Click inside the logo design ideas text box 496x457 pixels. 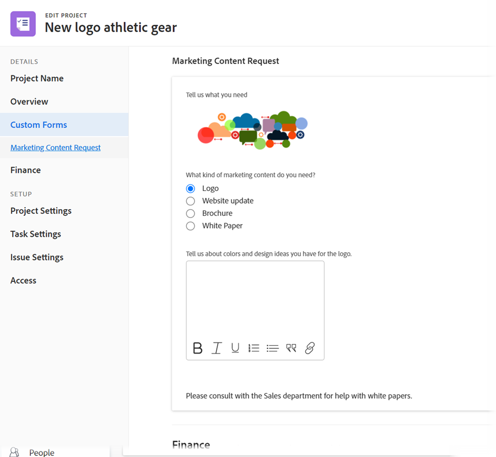[255, 300]
